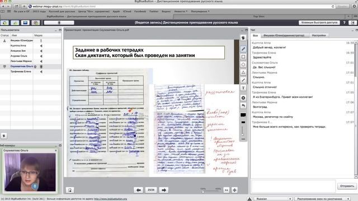Viewport: 358px width, 201px height.
Task: Click the warning triangle icon in status bar
Action: (249, 199)
